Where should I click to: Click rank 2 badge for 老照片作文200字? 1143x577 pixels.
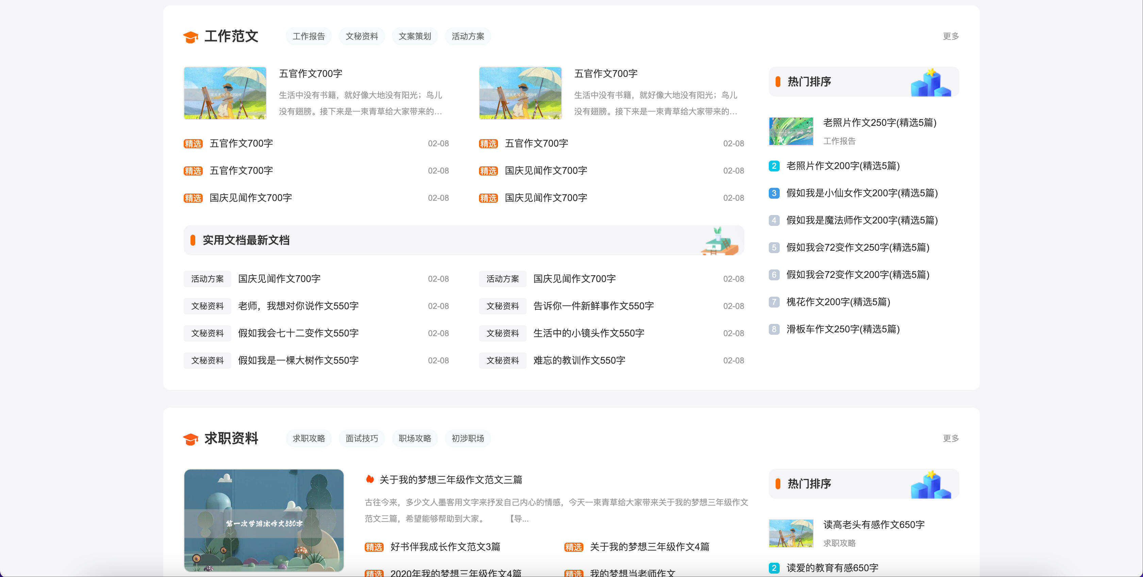click(774, 166)
